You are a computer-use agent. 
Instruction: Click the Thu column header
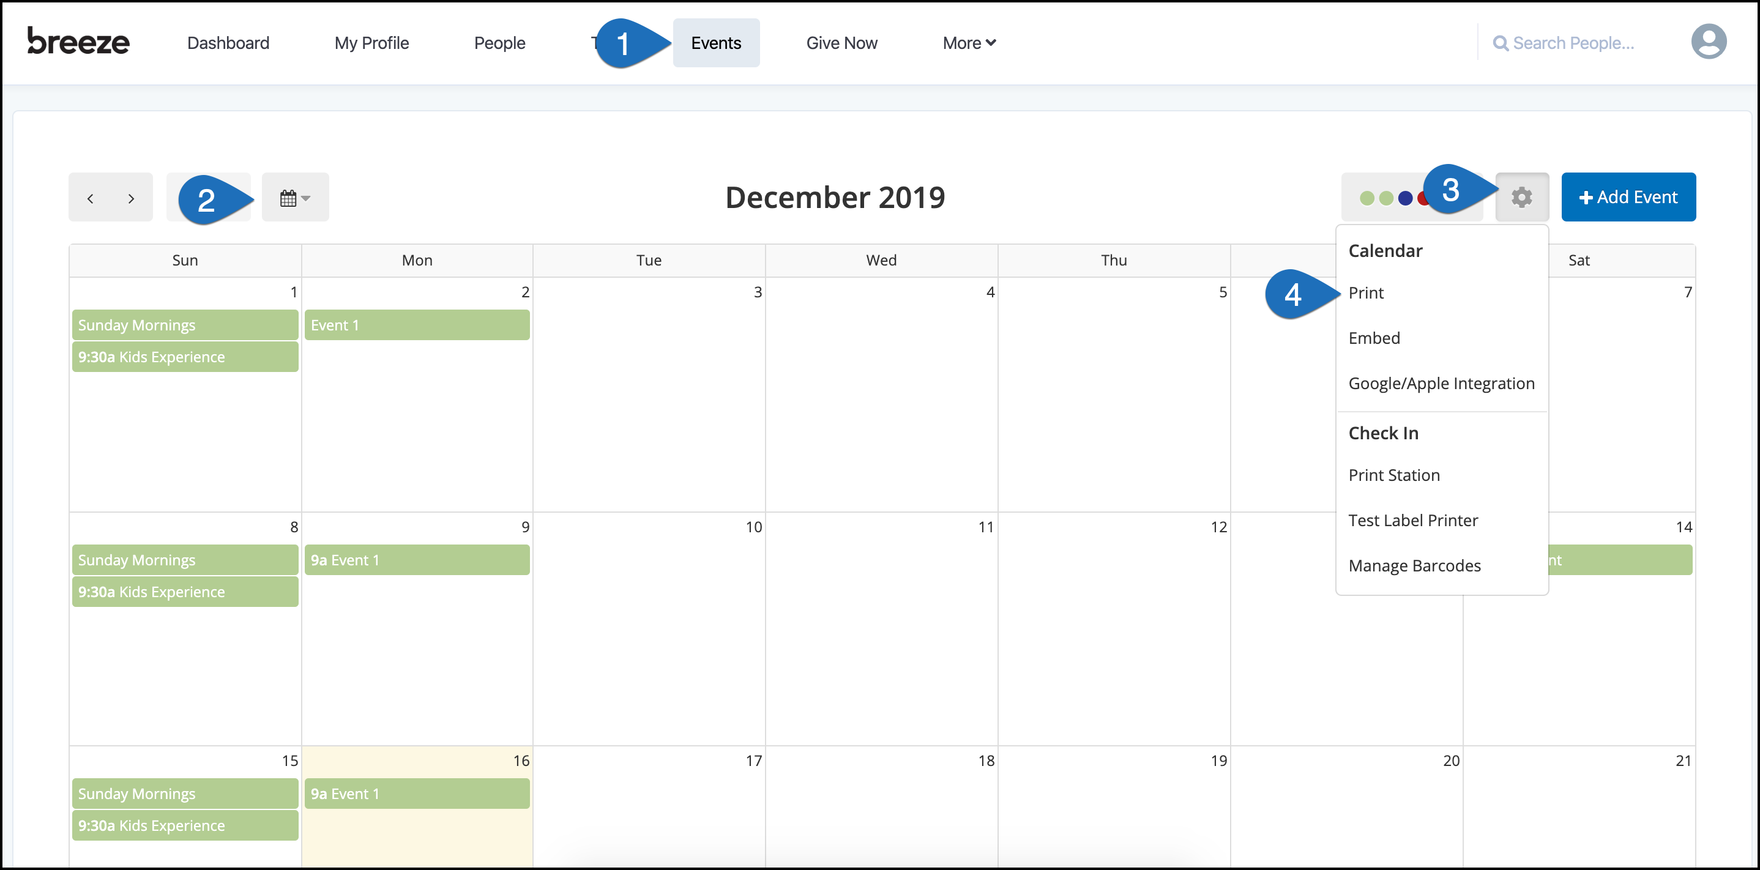pyautogui.click(x=1114, y=260)
